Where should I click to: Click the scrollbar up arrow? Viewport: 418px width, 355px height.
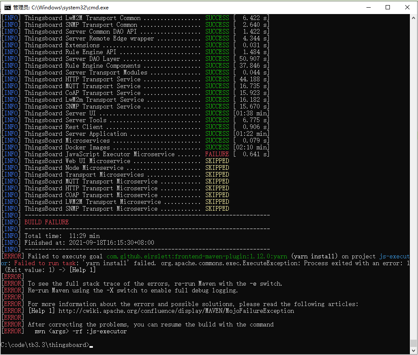click(x=413, y=18)
